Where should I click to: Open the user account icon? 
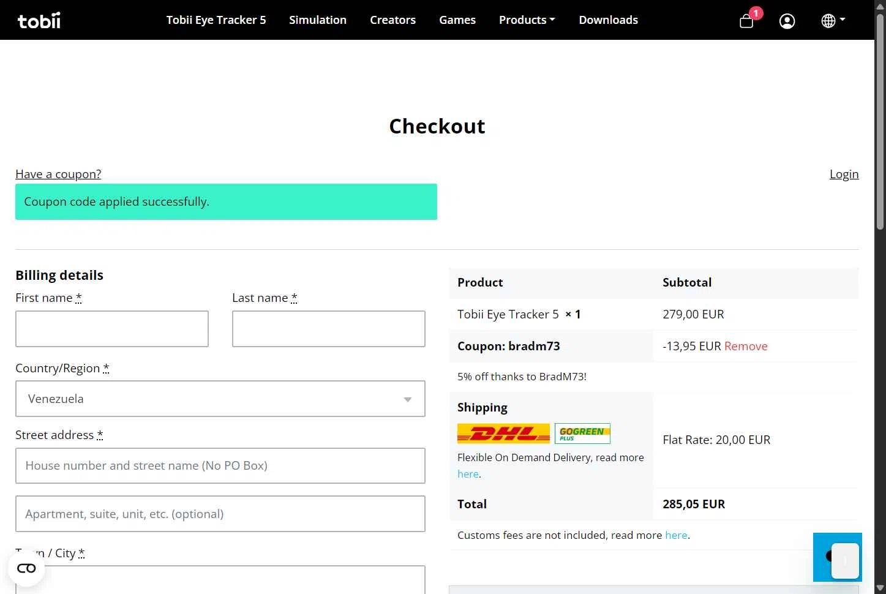tap(787, 21)
